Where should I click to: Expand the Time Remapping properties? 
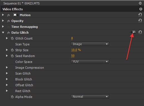3,26
